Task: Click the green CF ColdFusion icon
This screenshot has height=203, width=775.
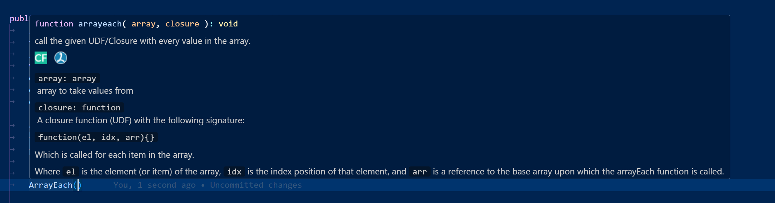Action: (x=41, y=58)
